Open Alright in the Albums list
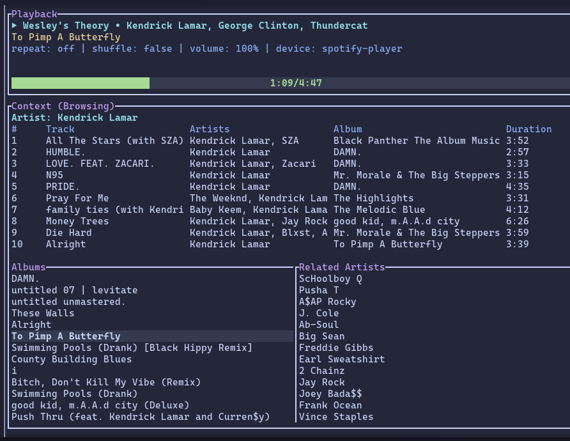 pos(31,325)
